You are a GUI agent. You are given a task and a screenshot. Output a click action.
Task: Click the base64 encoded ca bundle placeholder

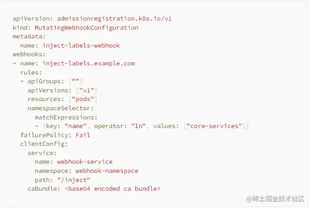click(113, 189)
